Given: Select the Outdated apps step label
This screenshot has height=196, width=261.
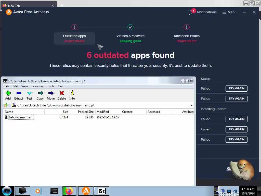Looking at the screenshot, I should tap(74, 36).
